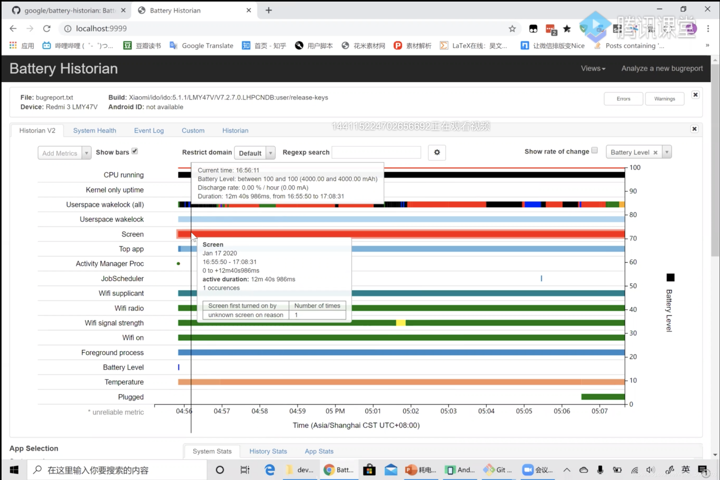This screenshot has width=720, height=480.
Task: Uncheck the Show bars checkbox
Action: (135, 151)
